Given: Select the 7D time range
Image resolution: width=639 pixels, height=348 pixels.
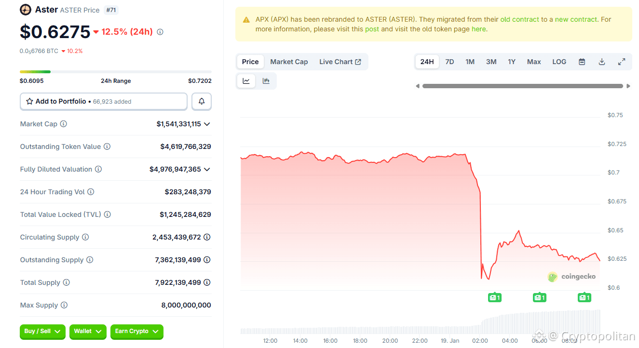Looking at the screenshot, I should (x=449, y=62).
